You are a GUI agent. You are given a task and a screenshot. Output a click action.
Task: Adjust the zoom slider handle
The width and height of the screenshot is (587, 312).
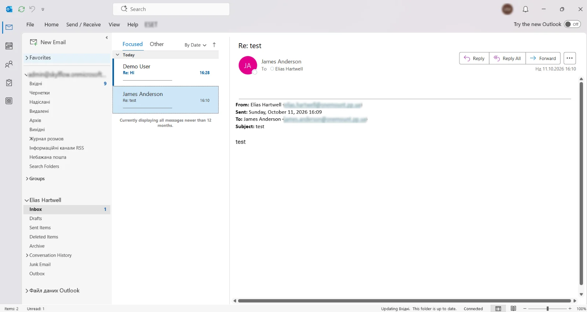coord(547,309)
